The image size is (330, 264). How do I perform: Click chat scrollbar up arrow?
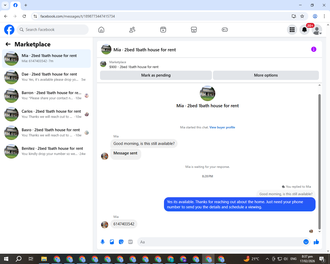(x=319, y=85)
